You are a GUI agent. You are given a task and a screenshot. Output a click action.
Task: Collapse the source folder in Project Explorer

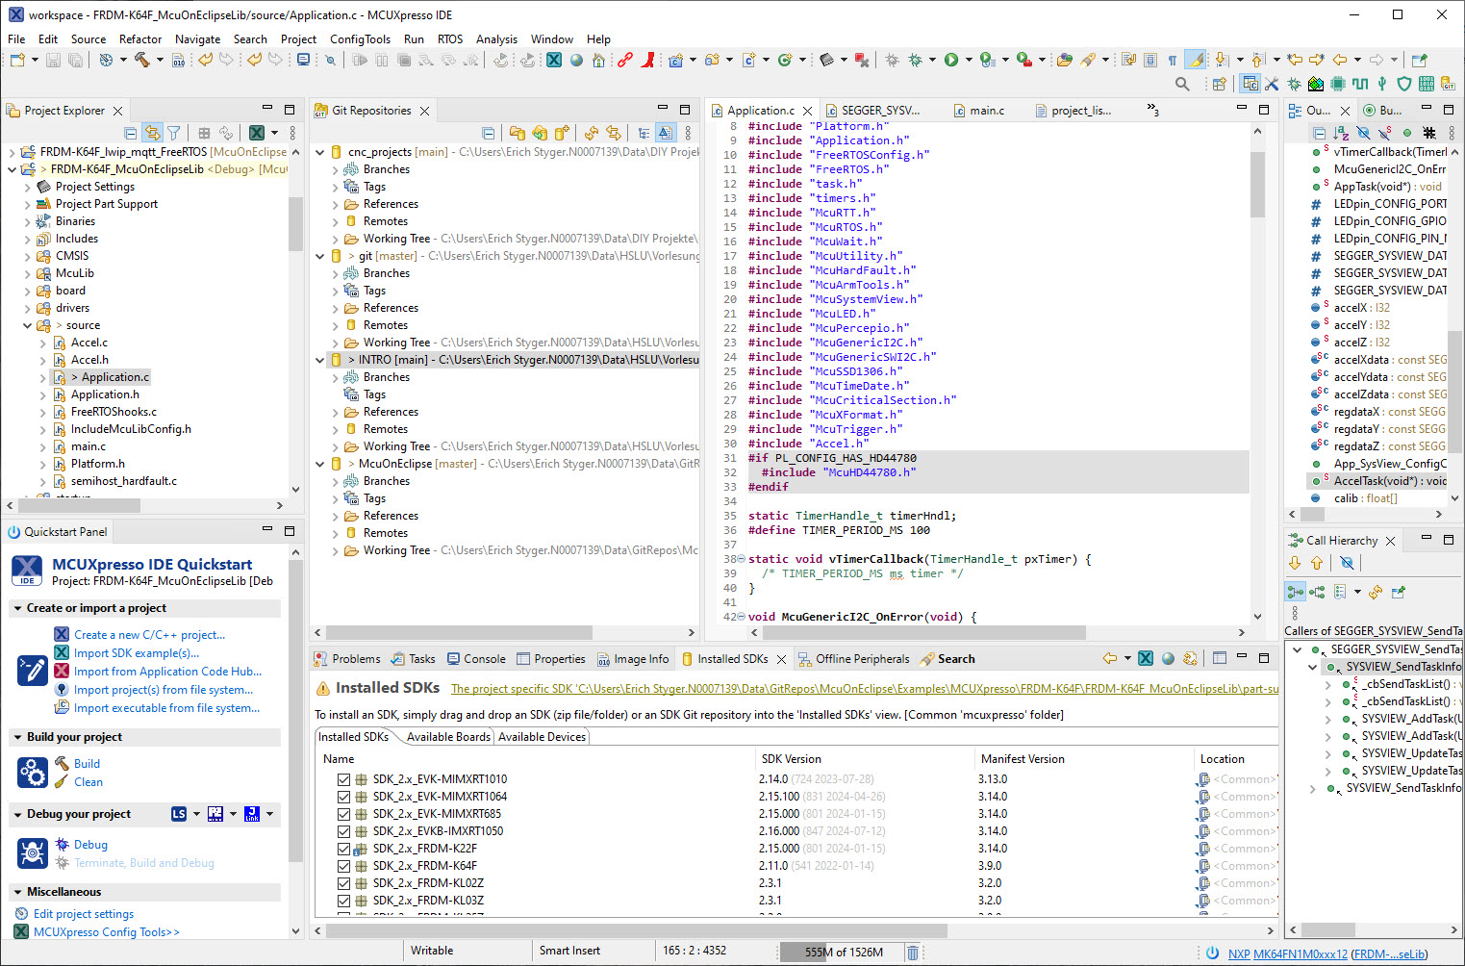coord(27,325)
